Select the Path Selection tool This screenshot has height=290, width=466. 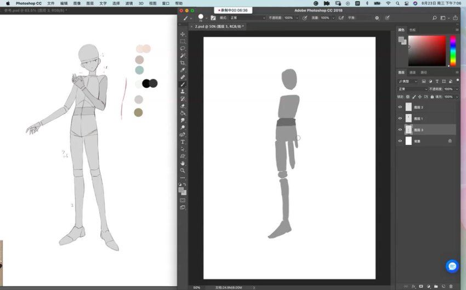[x=183, y=149]
